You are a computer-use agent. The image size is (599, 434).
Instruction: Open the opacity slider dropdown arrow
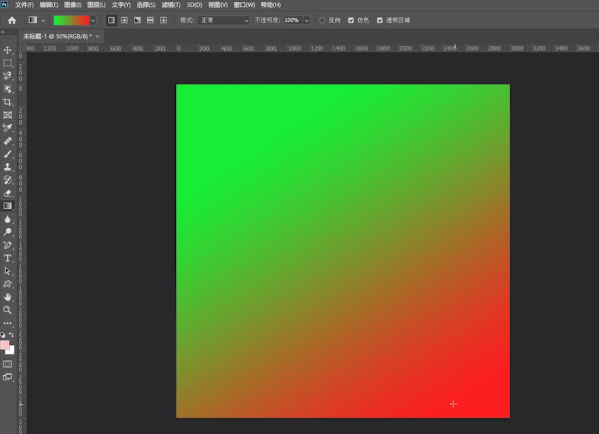point(307,20)
